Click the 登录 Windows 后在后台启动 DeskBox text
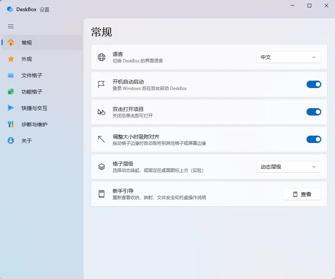 pos(150,88)
